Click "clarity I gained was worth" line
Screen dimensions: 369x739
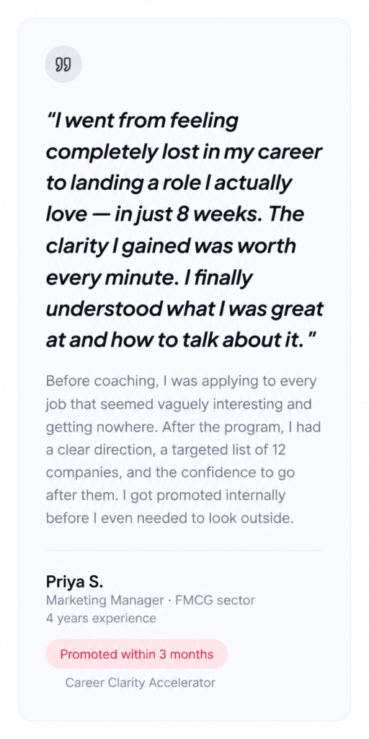point(171,245)
